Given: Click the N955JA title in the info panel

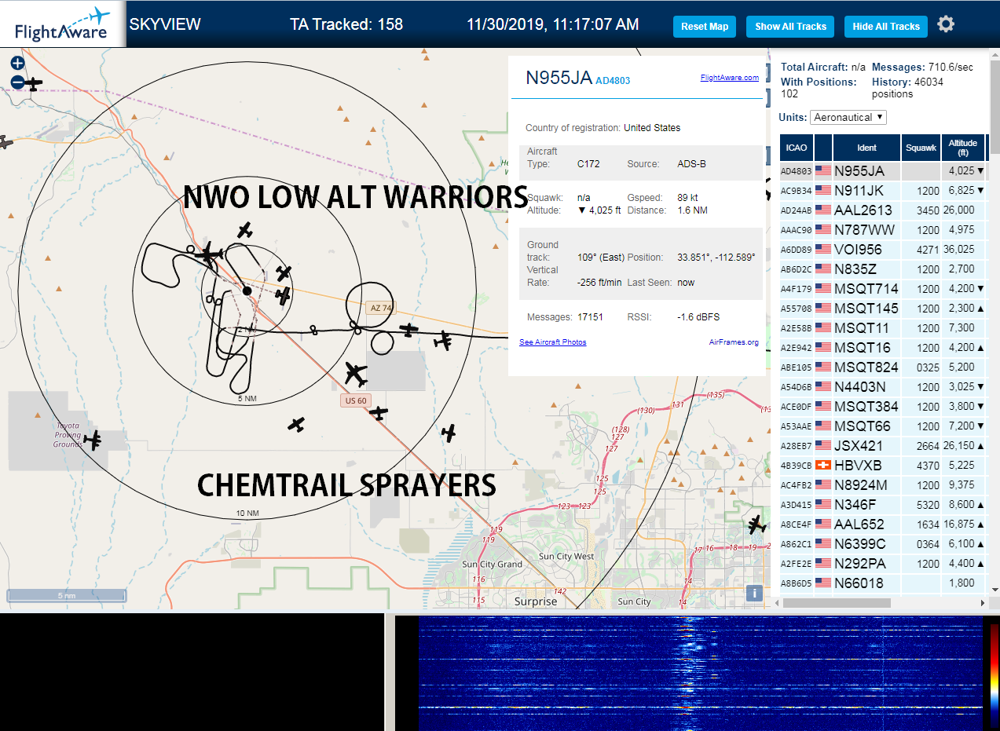Looking at the screenshot, I should 559,77.
